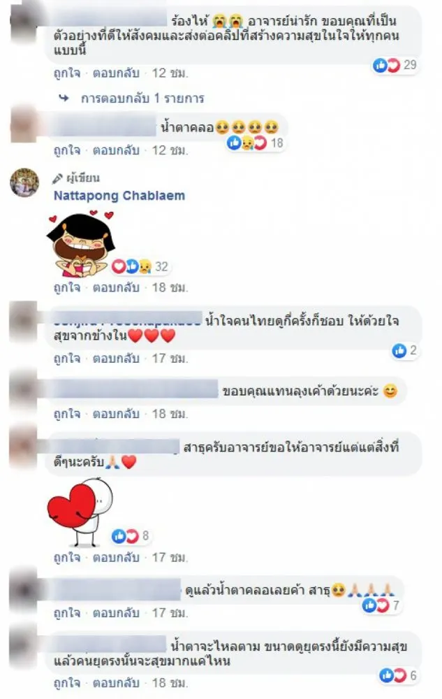The image size is (442, 699).
Task: Click the reply arrow icon before การตอบกลับ
Action: (x=64, y=98)
